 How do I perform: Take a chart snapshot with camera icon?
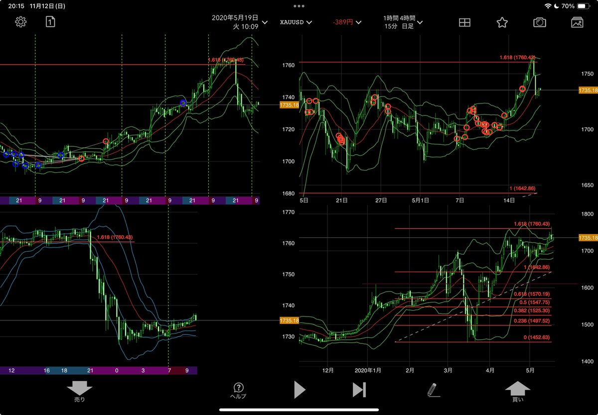539,22
